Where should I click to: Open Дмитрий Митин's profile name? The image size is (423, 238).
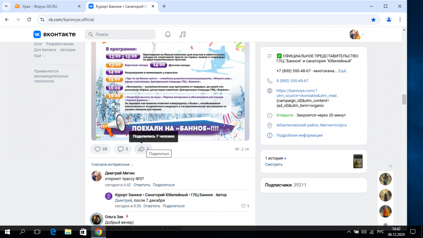pos(120,173)
